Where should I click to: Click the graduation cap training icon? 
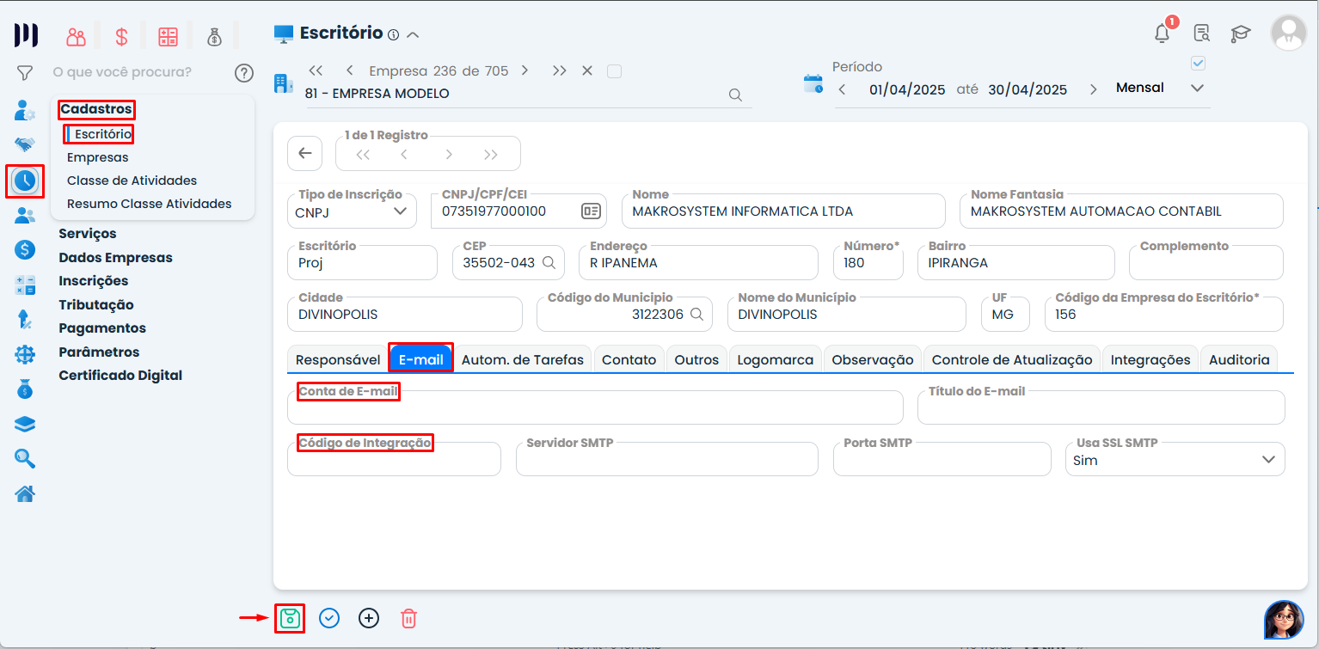click(x=1240, y=34)
